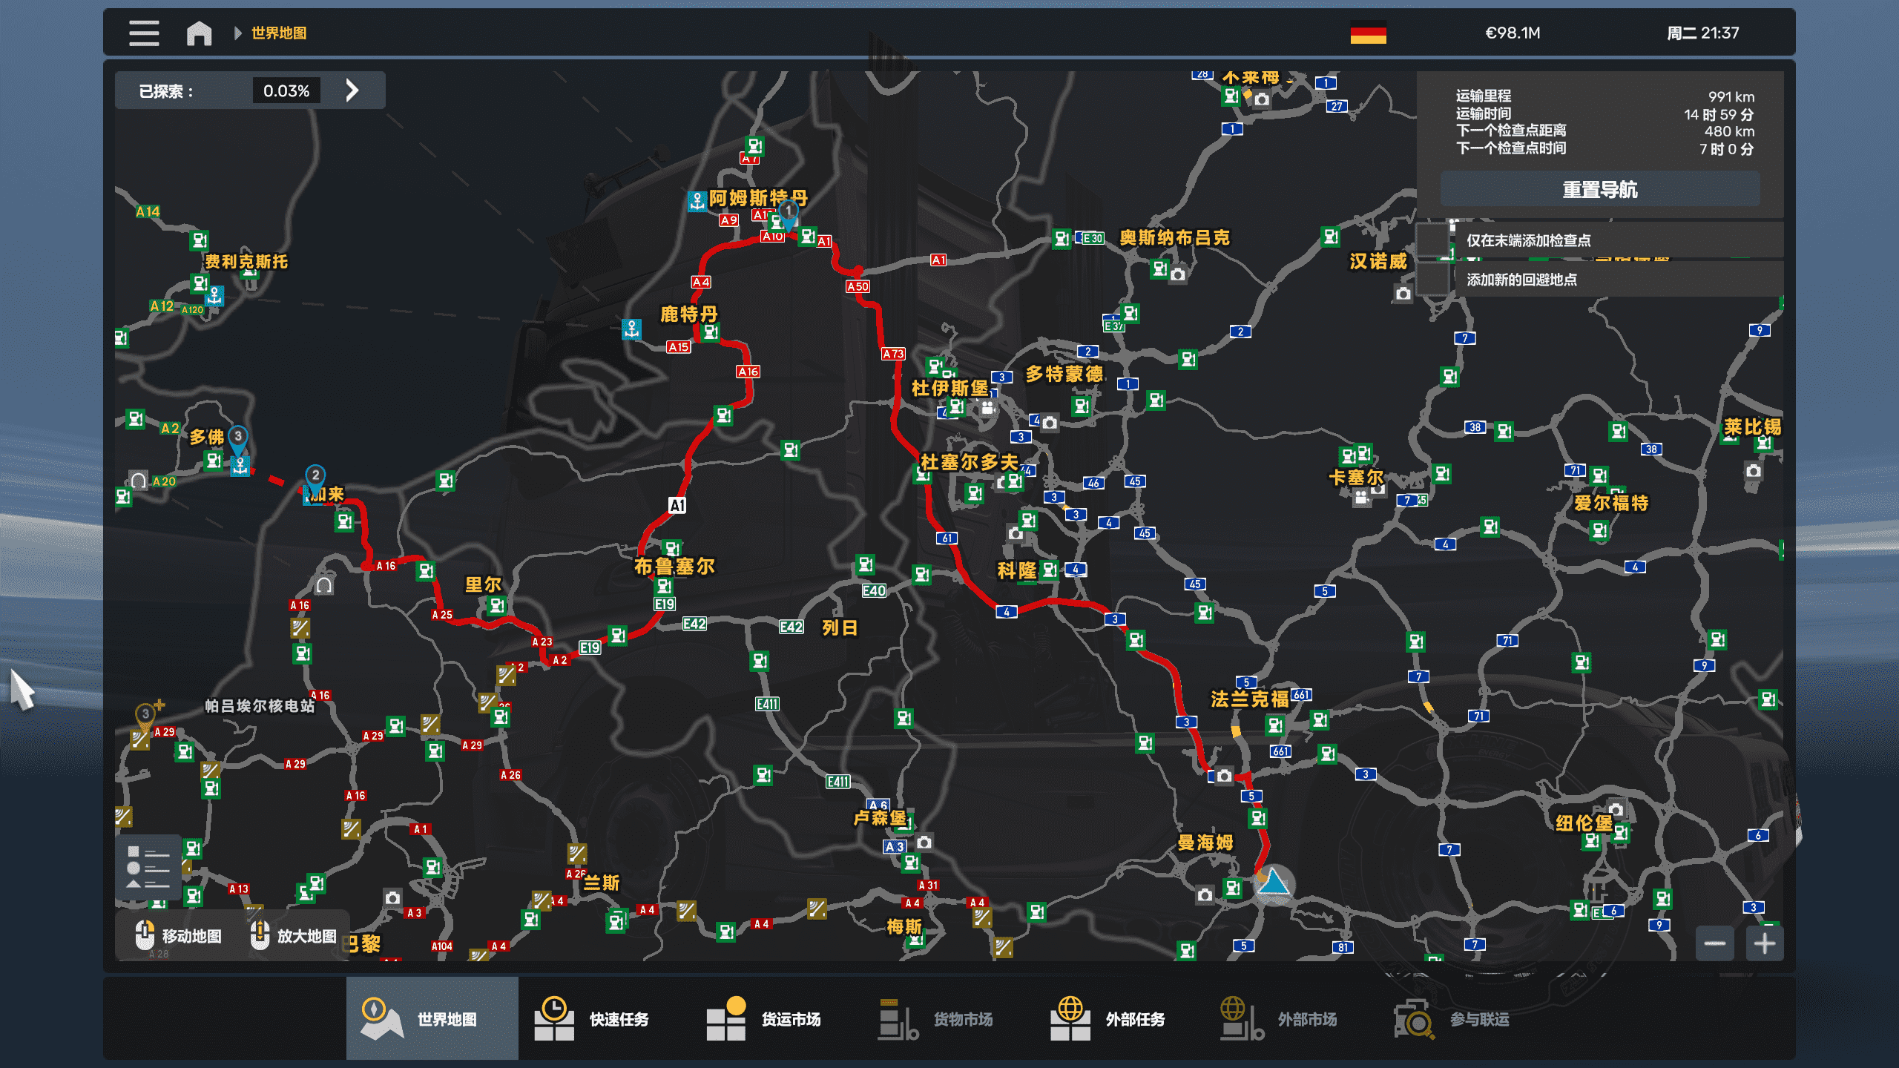1899x1068 pixels.
Task: Select the Amsterdam port anchor icon
Action: tap(697, 200)
